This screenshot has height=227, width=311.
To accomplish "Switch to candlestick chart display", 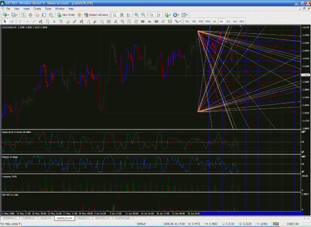I will point(121,15).
